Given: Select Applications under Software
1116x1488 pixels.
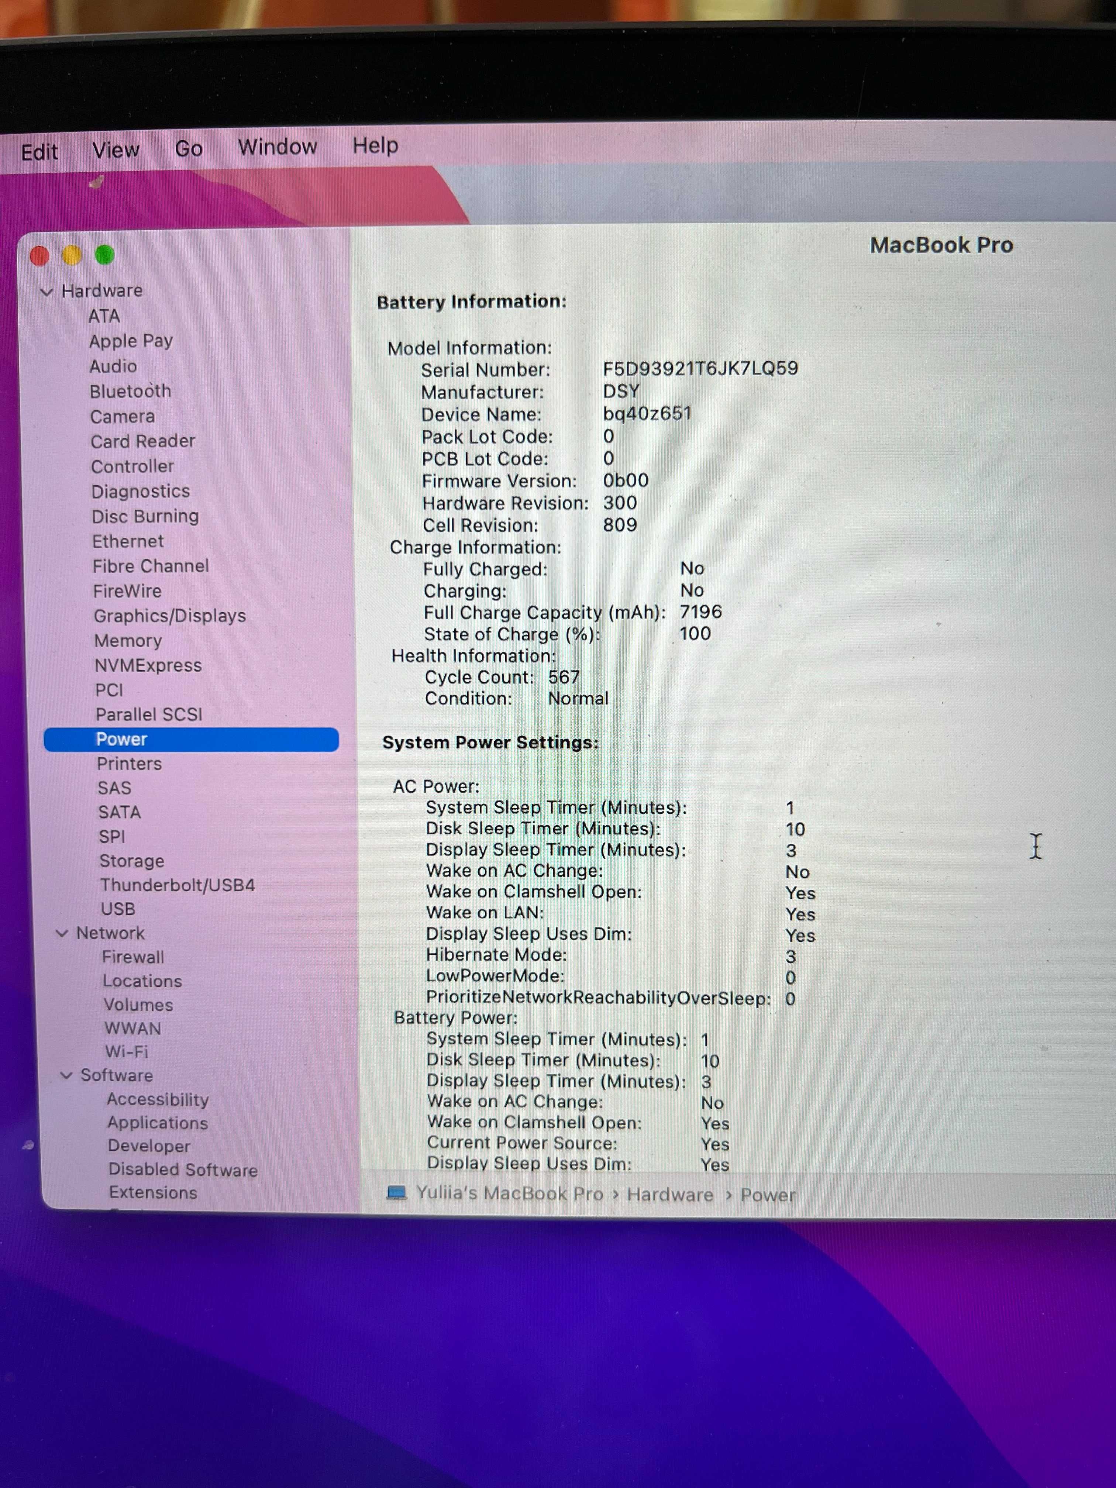Looking at the screenshot, I should (x=158, y=1123).
